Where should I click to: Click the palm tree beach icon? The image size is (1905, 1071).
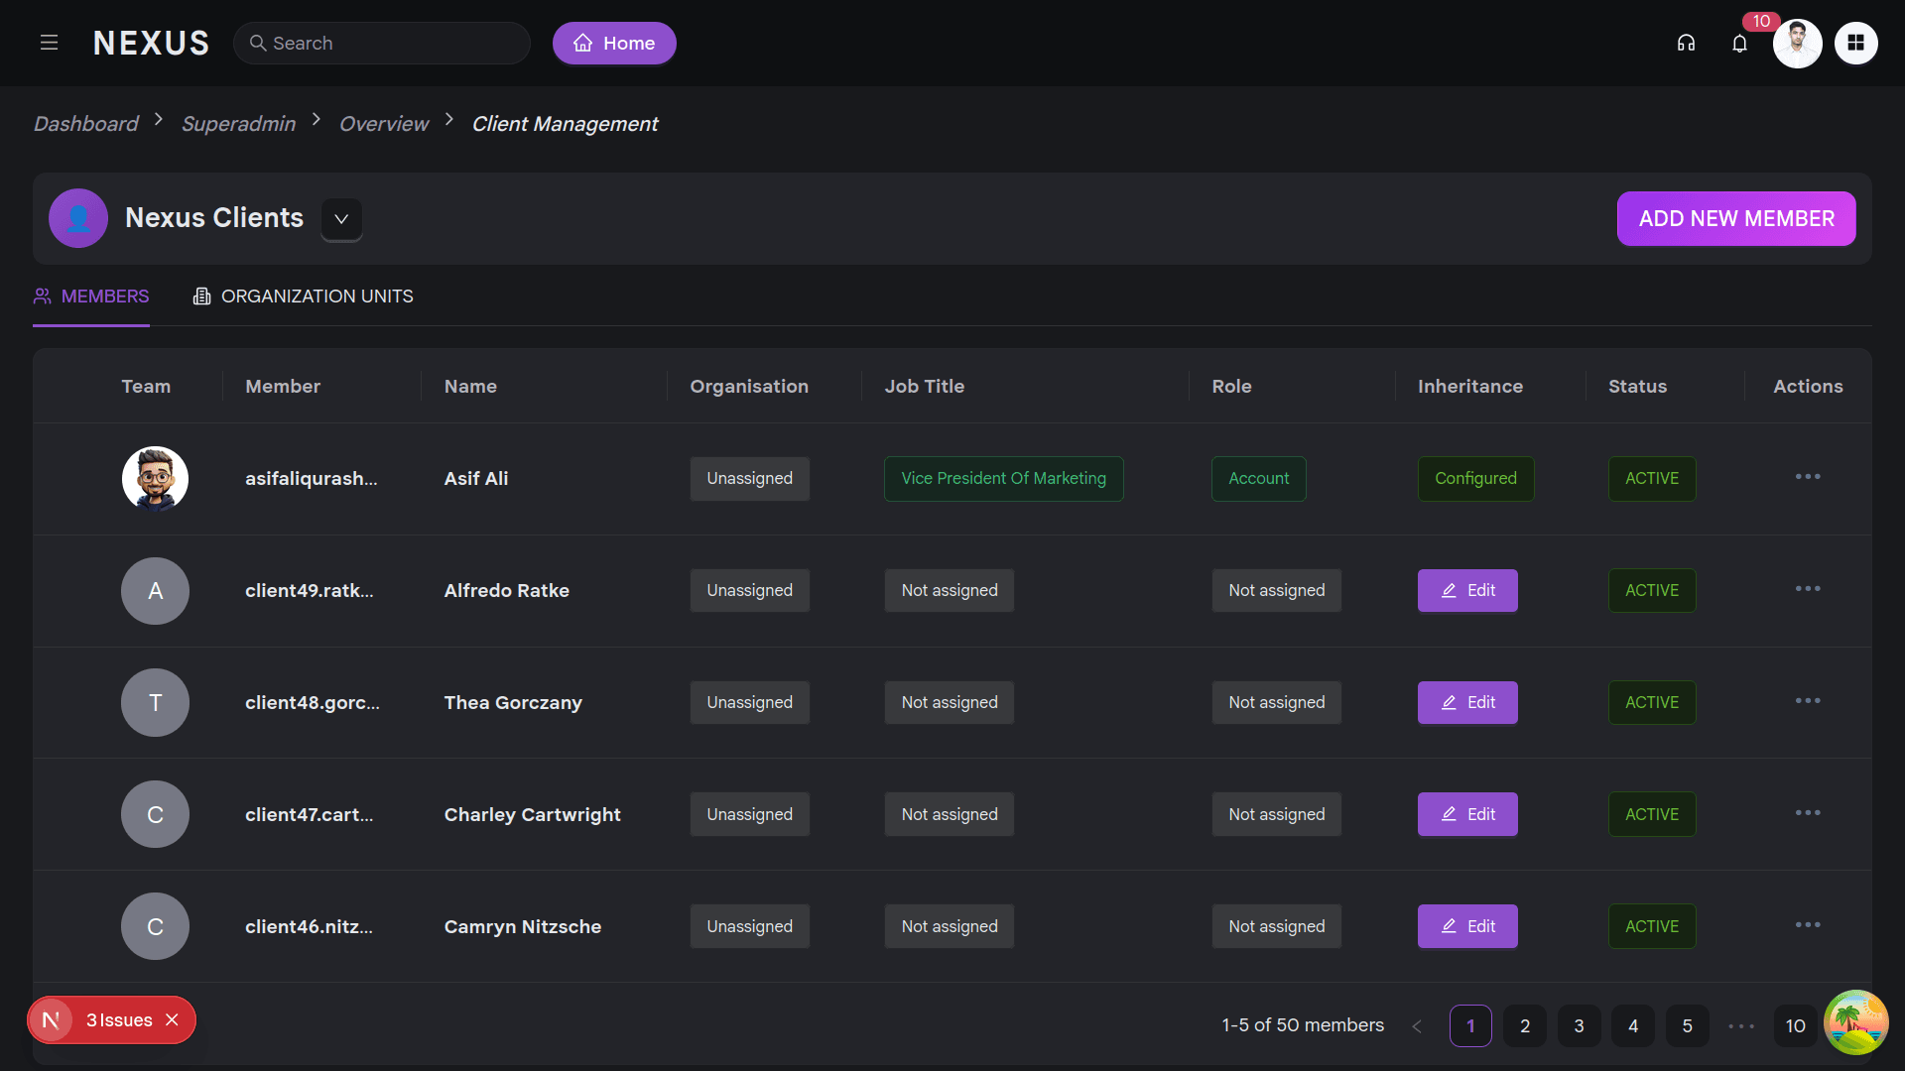[1855, 1021]
